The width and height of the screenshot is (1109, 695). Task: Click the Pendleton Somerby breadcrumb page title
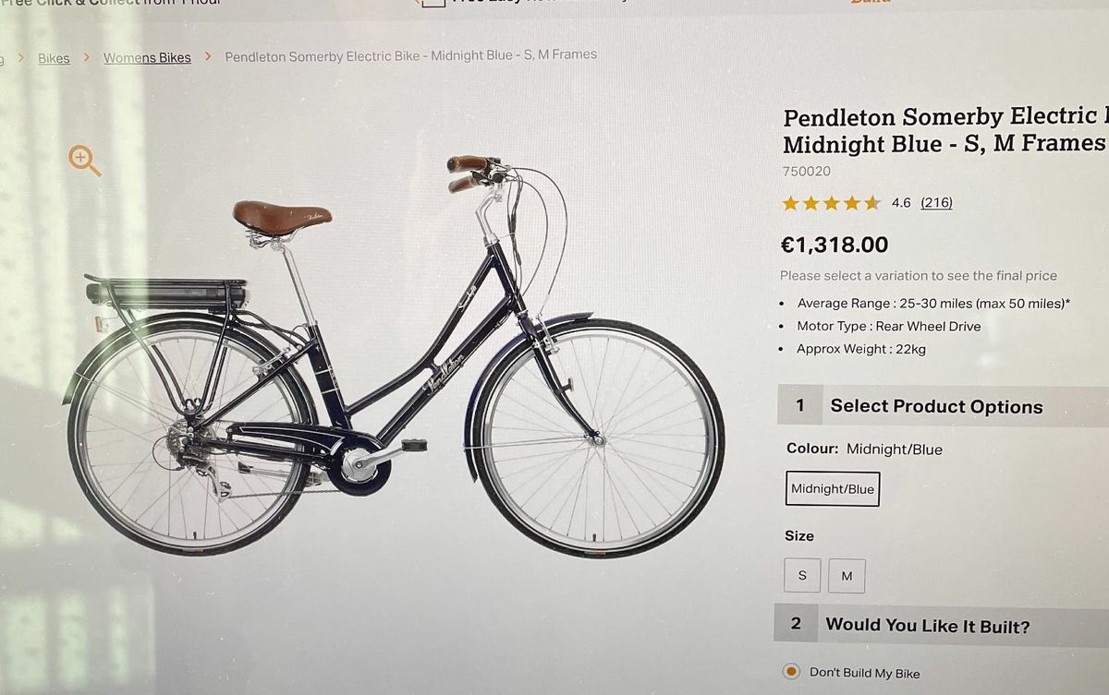coord(410,55)
